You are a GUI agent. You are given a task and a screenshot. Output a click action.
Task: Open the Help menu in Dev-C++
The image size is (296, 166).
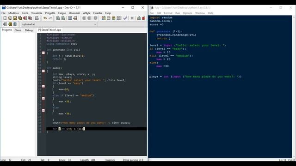coord(108,13)
